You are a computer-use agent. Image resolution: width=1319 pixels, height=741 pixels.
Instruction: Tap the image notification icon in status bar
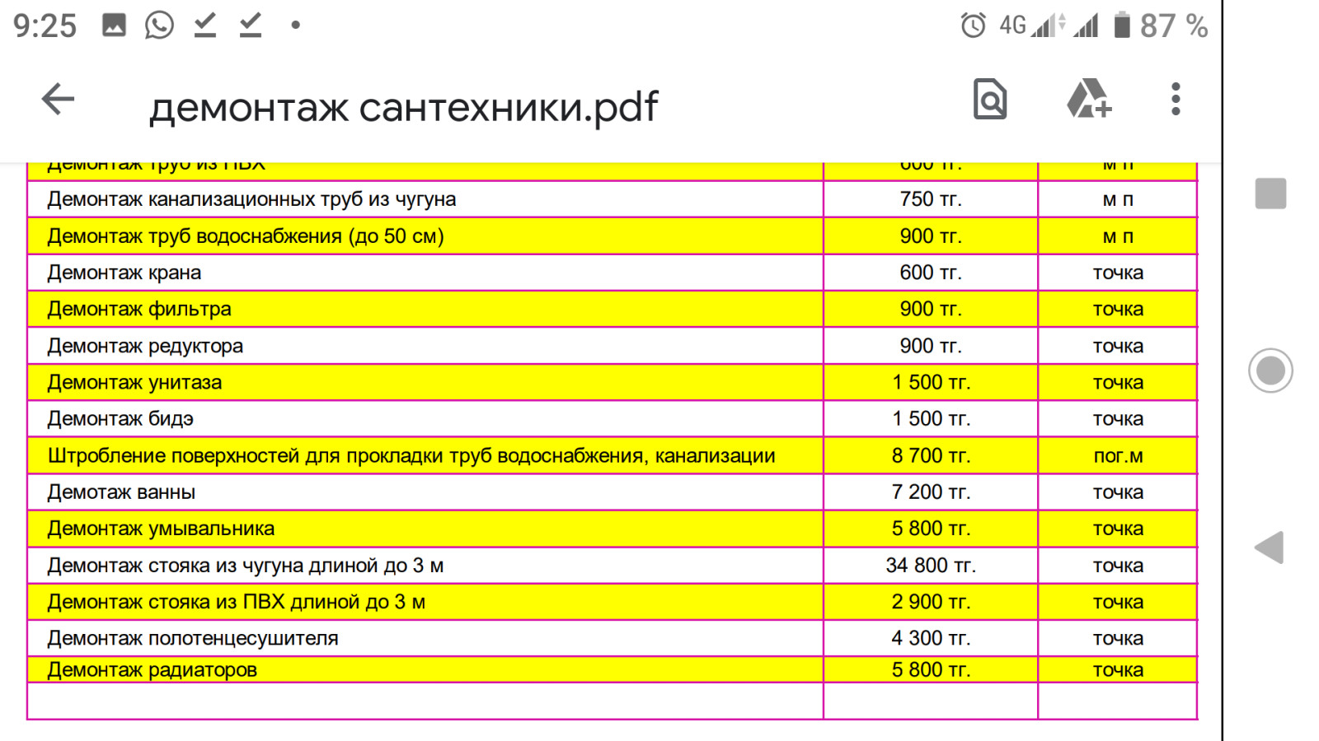[x=114, y=26]
